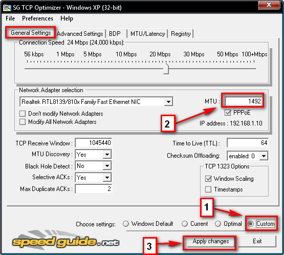
Task: Open the Checksum Offloading dropdown
Action: tap(264, 156)
